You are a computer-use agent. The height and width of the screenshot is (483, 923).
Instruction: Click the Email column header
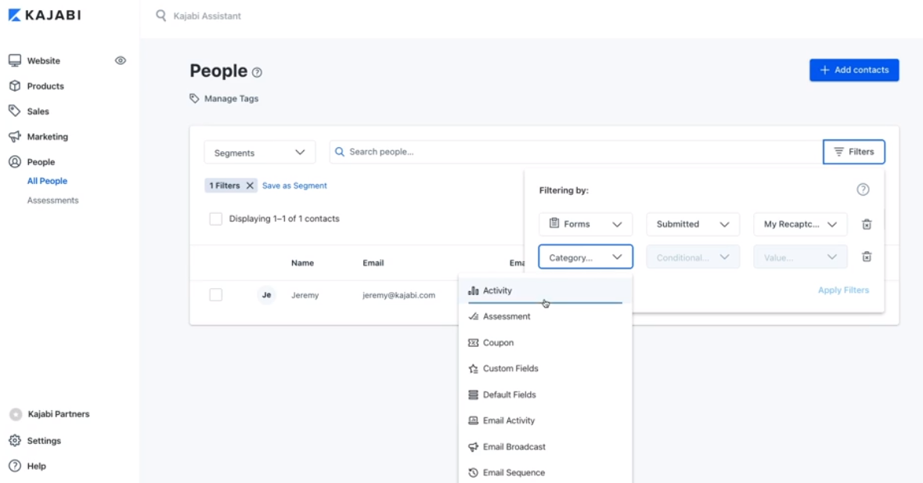point(373,263)
